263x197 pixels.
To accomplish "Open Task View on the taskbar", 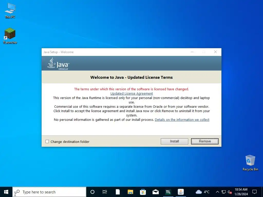I will (105, 192).
